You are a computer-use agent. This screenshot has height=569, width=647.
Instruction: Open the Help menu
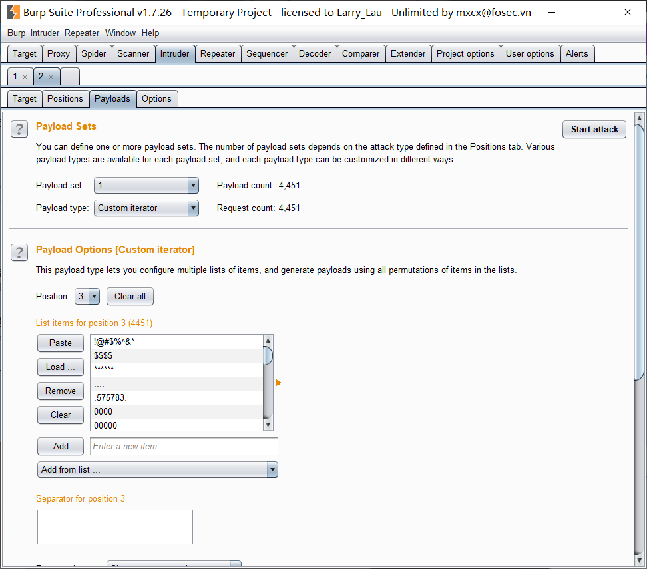150,33
